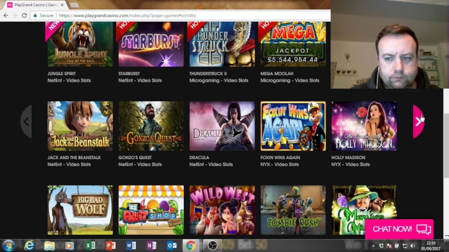The height and width of the screenshot is (252, 449).
Task: Click the MEGA MOOLAH title text
Action: pyautogui.click(x=277, y=73)
